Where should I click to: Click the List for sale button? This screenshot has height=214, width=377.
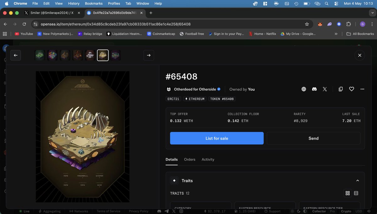tap(217, 138)
